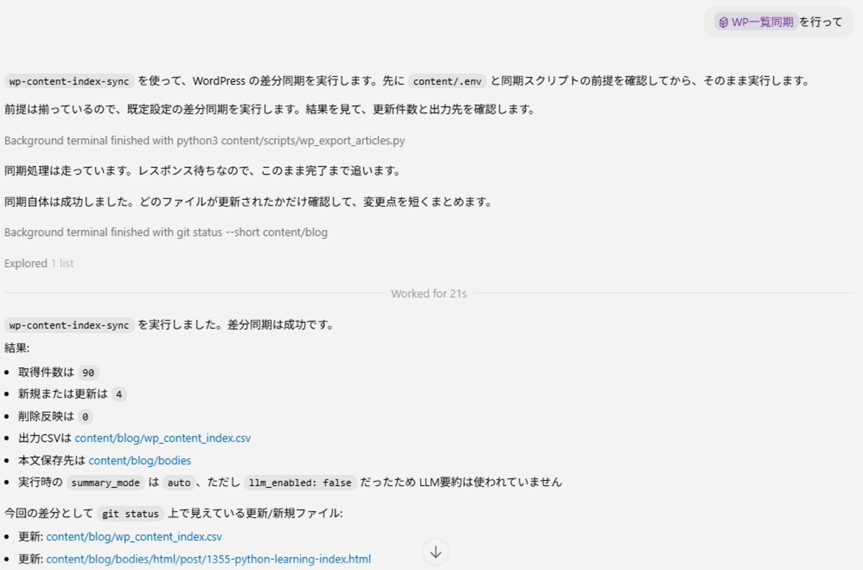This screenshot has width=863, height=570.
Task: Open the wp_content_index.csv link under updated files
Action: coord(134,536)
